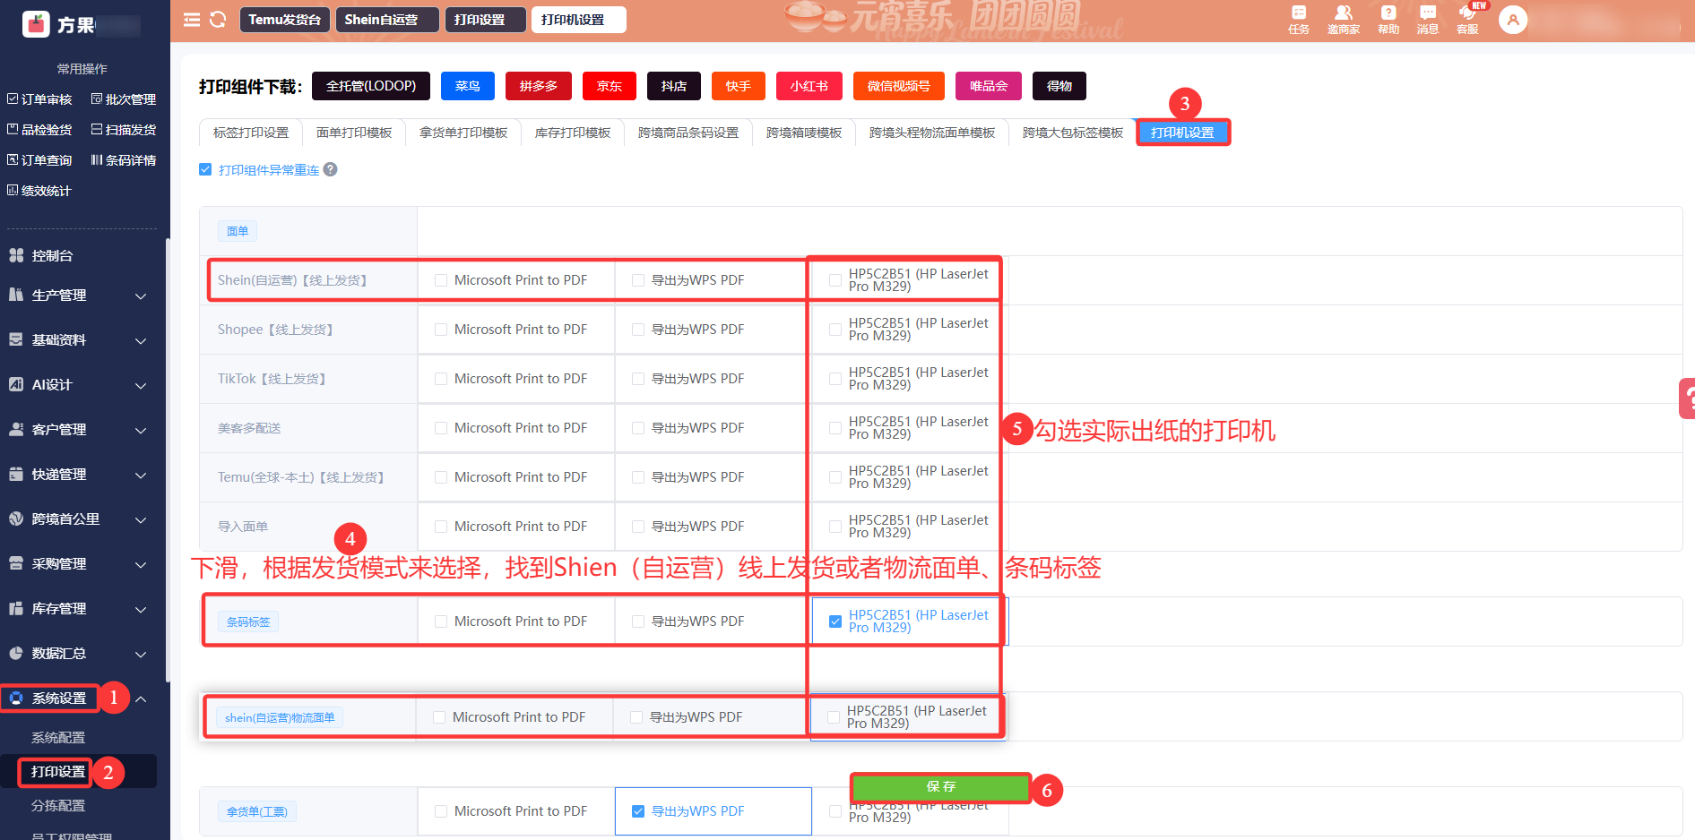
Task: Open 条码详情 shortcut in sidebar
Action: click(124, 160)
